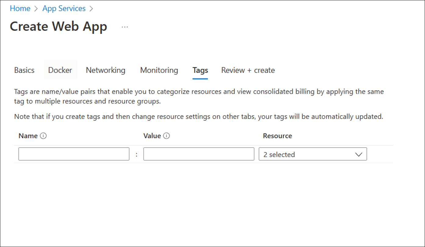Click the Resource column header
The width and height of the screenshot is (425, 247).
[x=277, y=136]
